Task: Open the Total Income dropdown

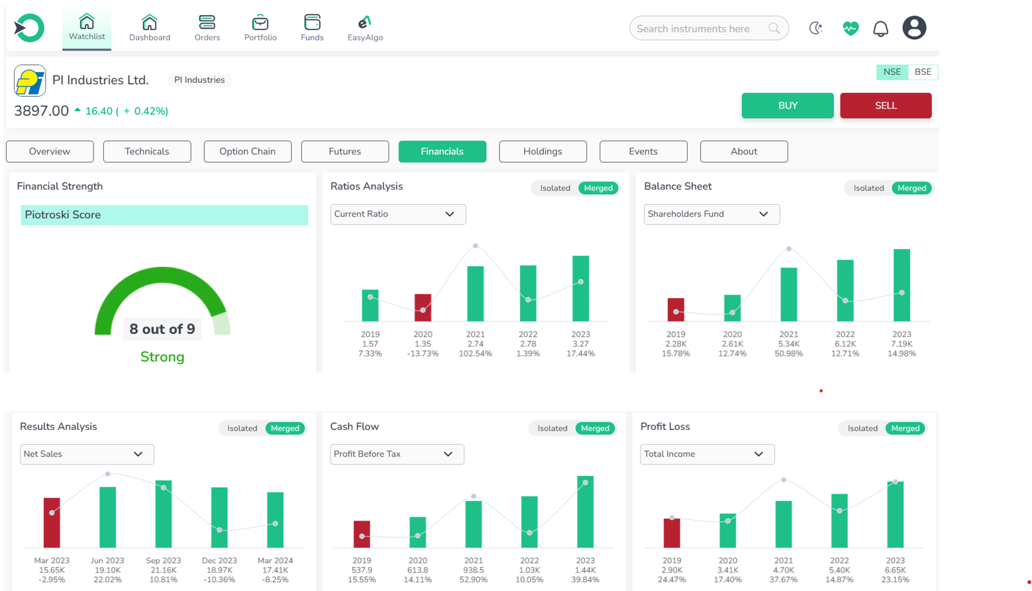Action: pyautogui.click(x=707, y=454)
